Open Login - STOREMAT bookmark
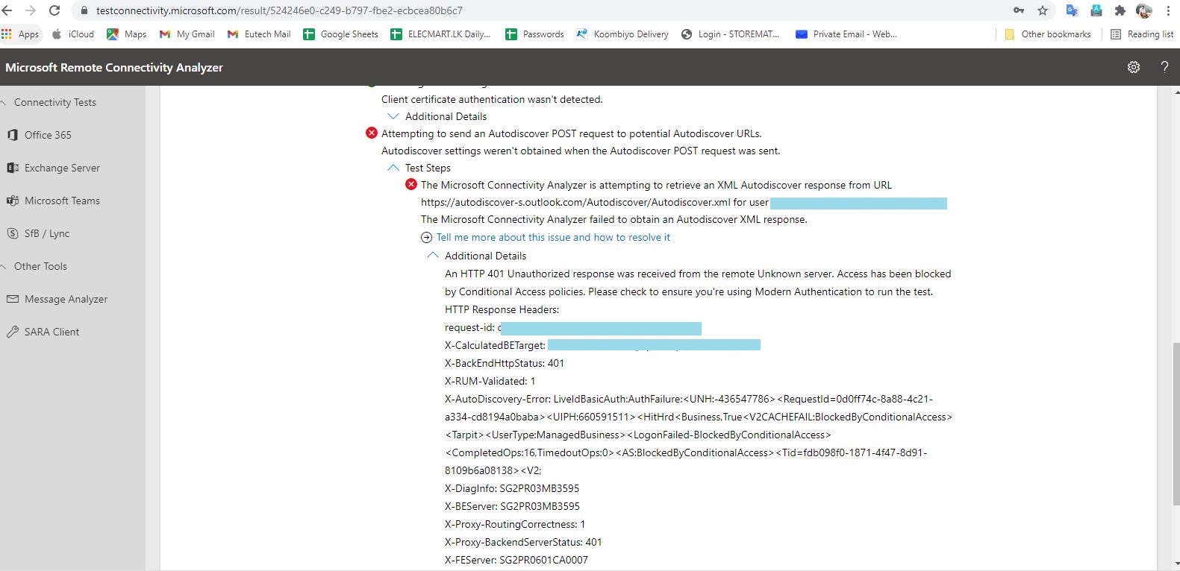 point(731,34)
